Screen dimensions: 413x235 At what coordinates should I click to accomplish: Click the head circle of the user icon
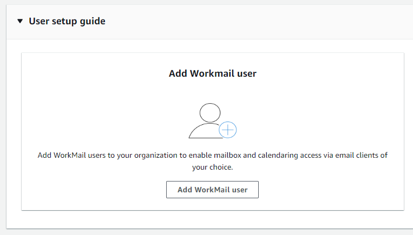pyautogui.click(x=209, y=112)
